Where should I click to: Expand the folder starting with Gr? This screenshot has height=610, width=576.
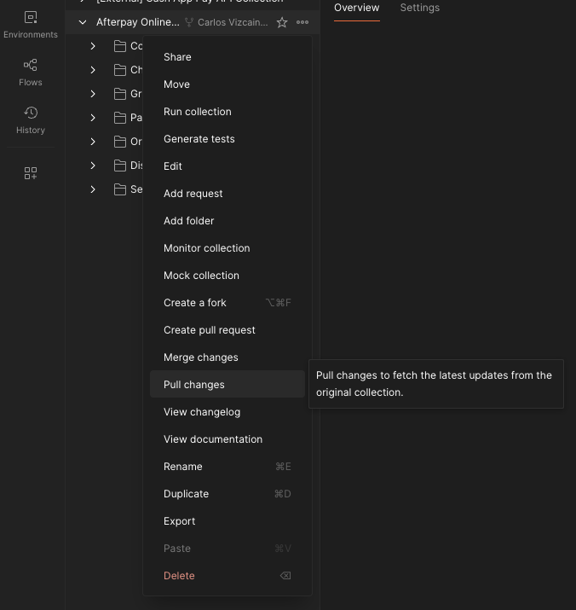tap(93, 94)
